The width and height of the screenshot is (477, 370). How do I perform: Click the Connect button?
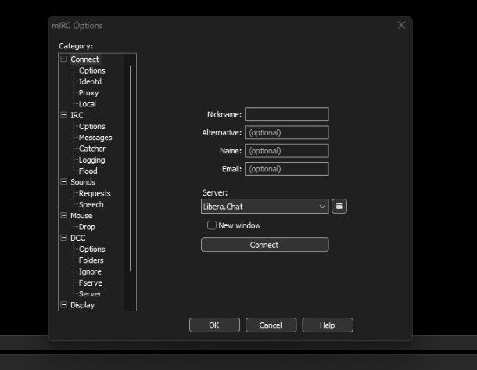tap(264, 245)
